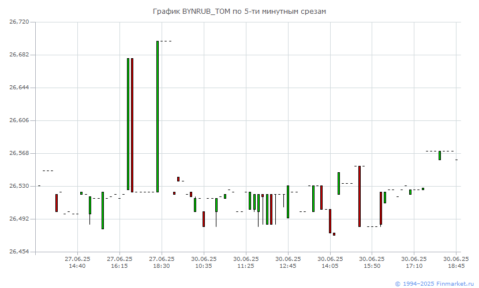Click the red candle ending at 14:05
This screenshot has height=288, width=479.
click(330, 221)
